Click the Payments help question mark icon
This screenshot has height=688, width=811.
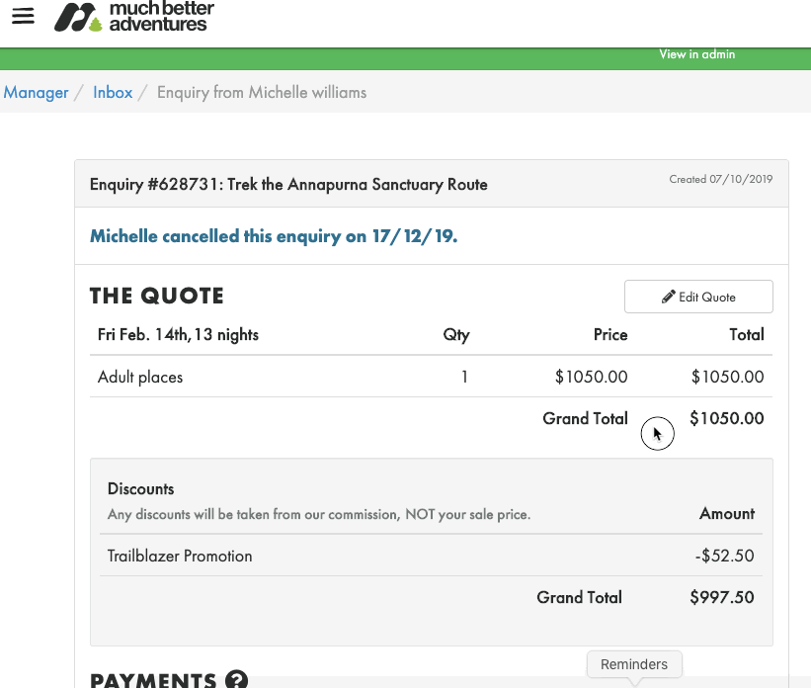tap(236, 680)
